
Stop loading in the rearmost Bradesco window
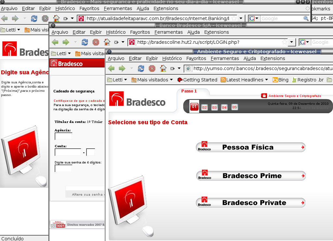(45, 18)
